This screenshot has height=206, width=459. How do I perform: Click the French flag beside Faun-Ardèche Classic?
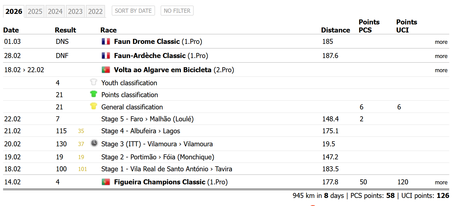tap(106, 56)
